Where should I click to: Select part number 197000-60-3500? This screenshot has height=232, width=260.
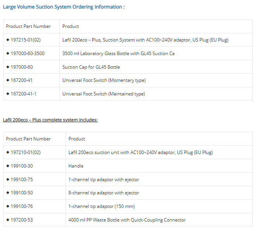click(28, 54)
